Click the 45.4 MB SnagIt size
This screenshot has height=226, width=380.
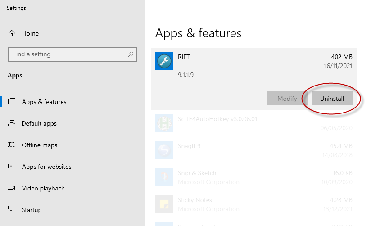tap(341, 146)
